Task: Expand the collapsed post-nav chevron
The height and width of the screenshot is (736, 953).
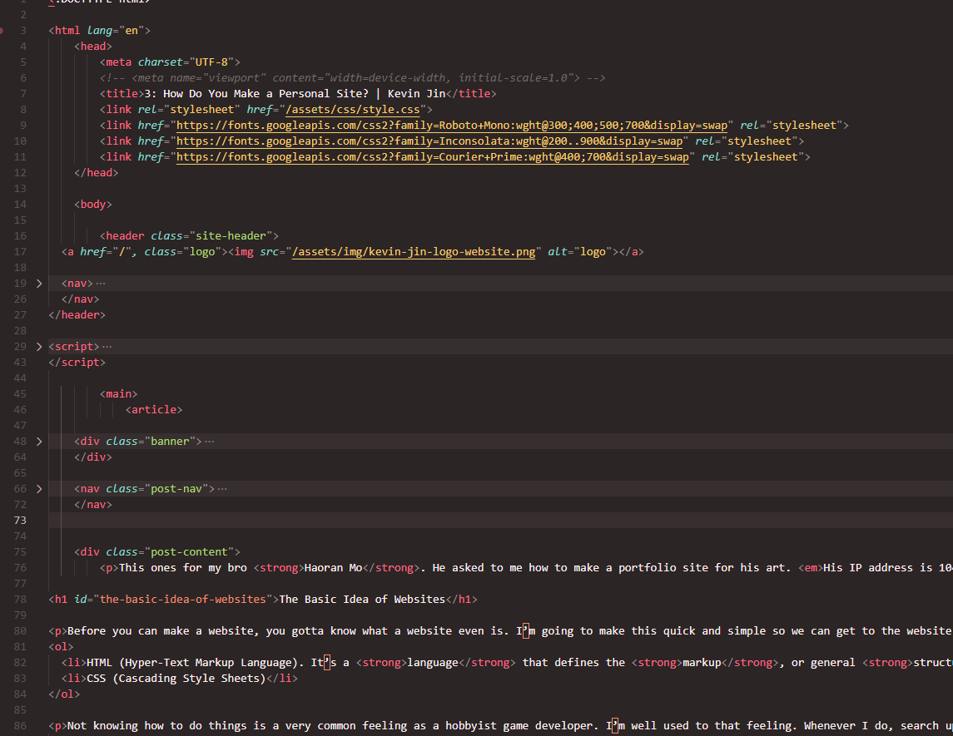Action: coord(39,489)
